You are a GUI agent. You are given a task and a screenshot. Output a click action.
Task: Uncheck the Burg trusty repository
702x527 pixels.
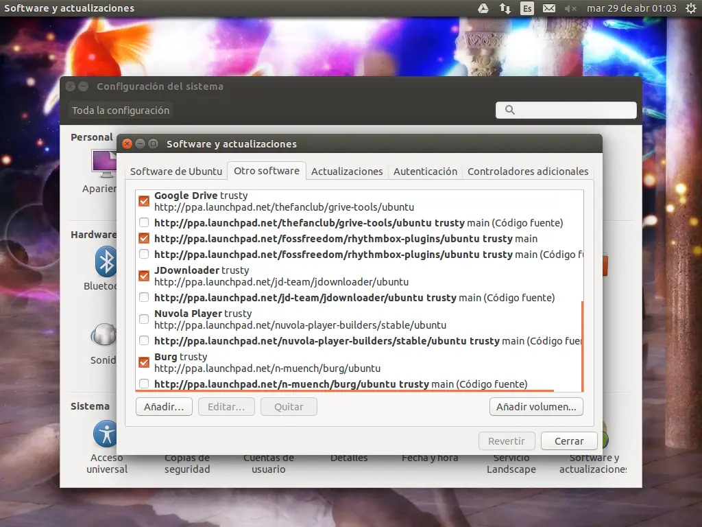[x=144, y=362]
